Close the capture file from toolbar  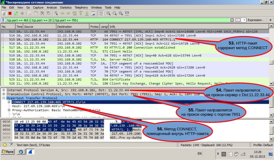tap(42, 13)
